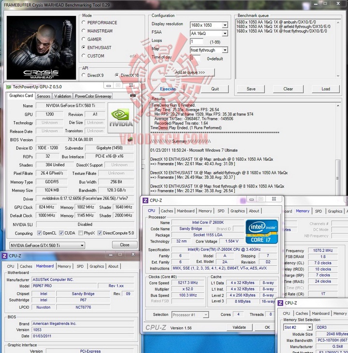
Task: Select the MAINSTREAM mode option
Action: pyautogui.click(x=84, y=31)
